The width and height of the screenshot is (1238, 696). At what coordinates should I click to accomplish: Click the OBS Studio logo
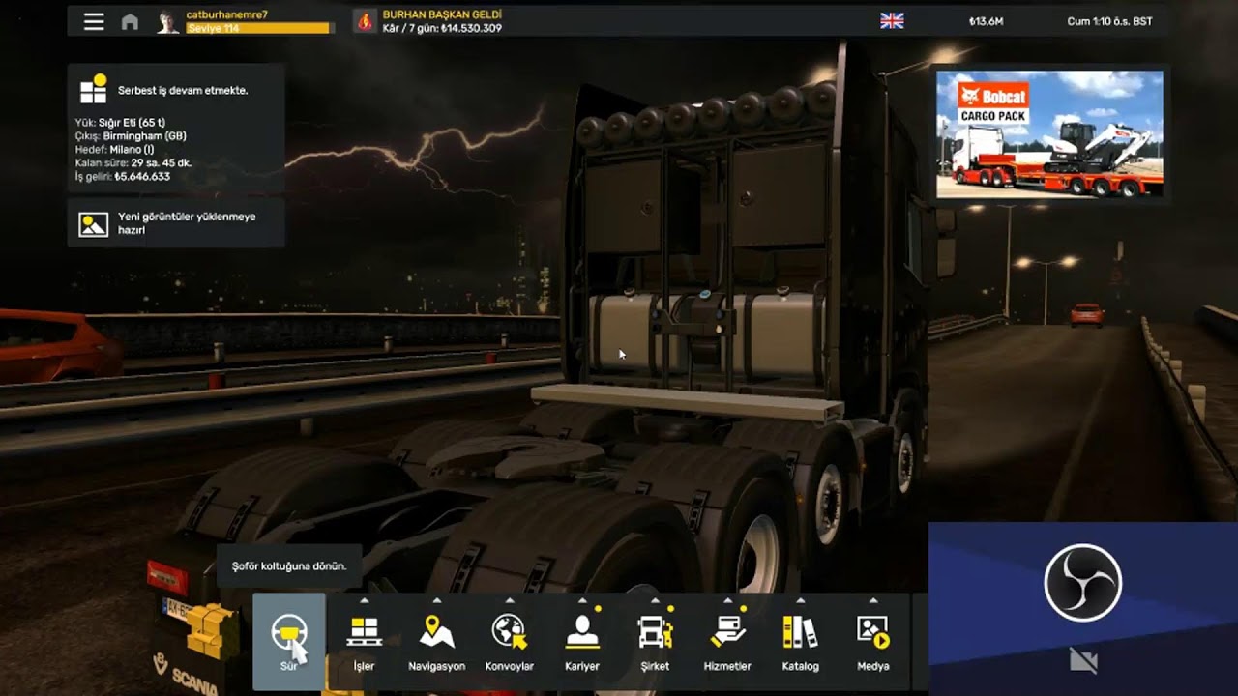[x=1083, y=582]
